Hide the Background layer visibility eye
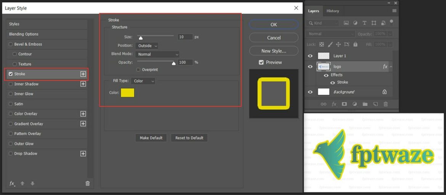Screen dimensions: 446x195 (x=310, y=92)
